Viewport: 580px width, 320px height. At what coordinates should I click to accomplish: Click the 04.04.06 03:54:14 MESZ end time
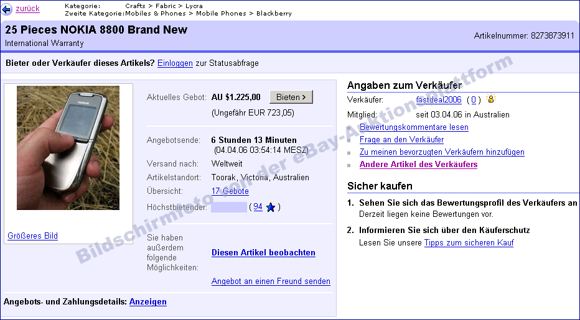point(261,150)
